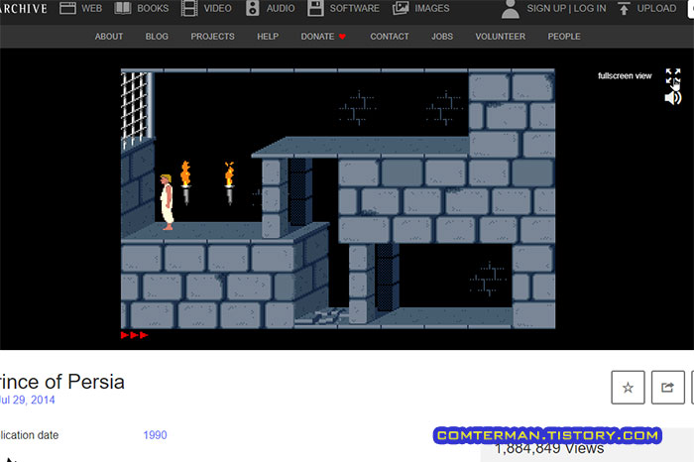Open the Software floppy disk icon
The image size is (694, 462).
[315, 8]
